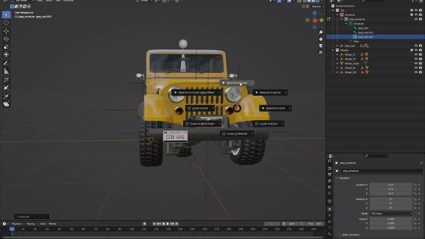425x239 pixels.
Task: Select the Rotate tool
Action: tap(6, 39)
